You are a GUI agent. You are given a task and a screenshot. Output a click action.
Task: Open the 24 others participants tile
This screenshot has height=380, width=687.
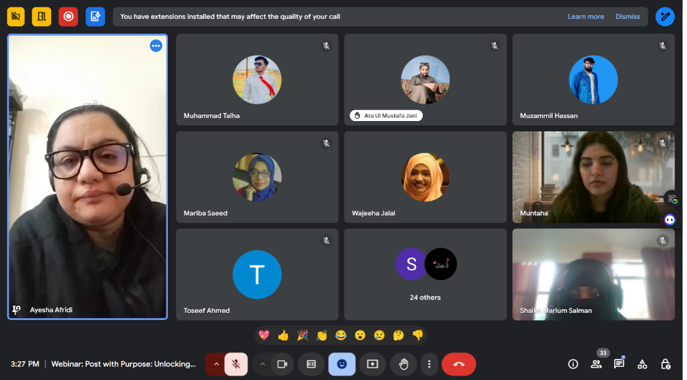[x=425, y=274]
